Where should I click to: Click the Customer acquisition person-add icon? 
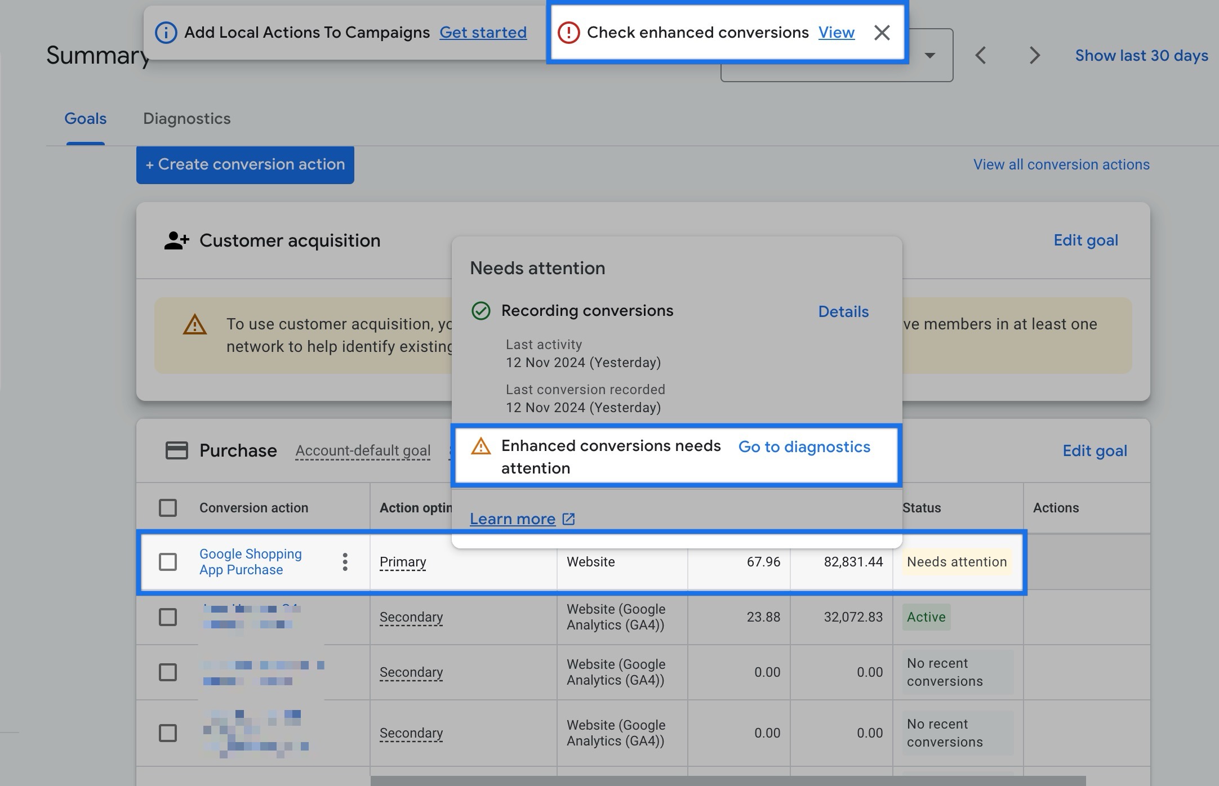(x=176, y=240)
